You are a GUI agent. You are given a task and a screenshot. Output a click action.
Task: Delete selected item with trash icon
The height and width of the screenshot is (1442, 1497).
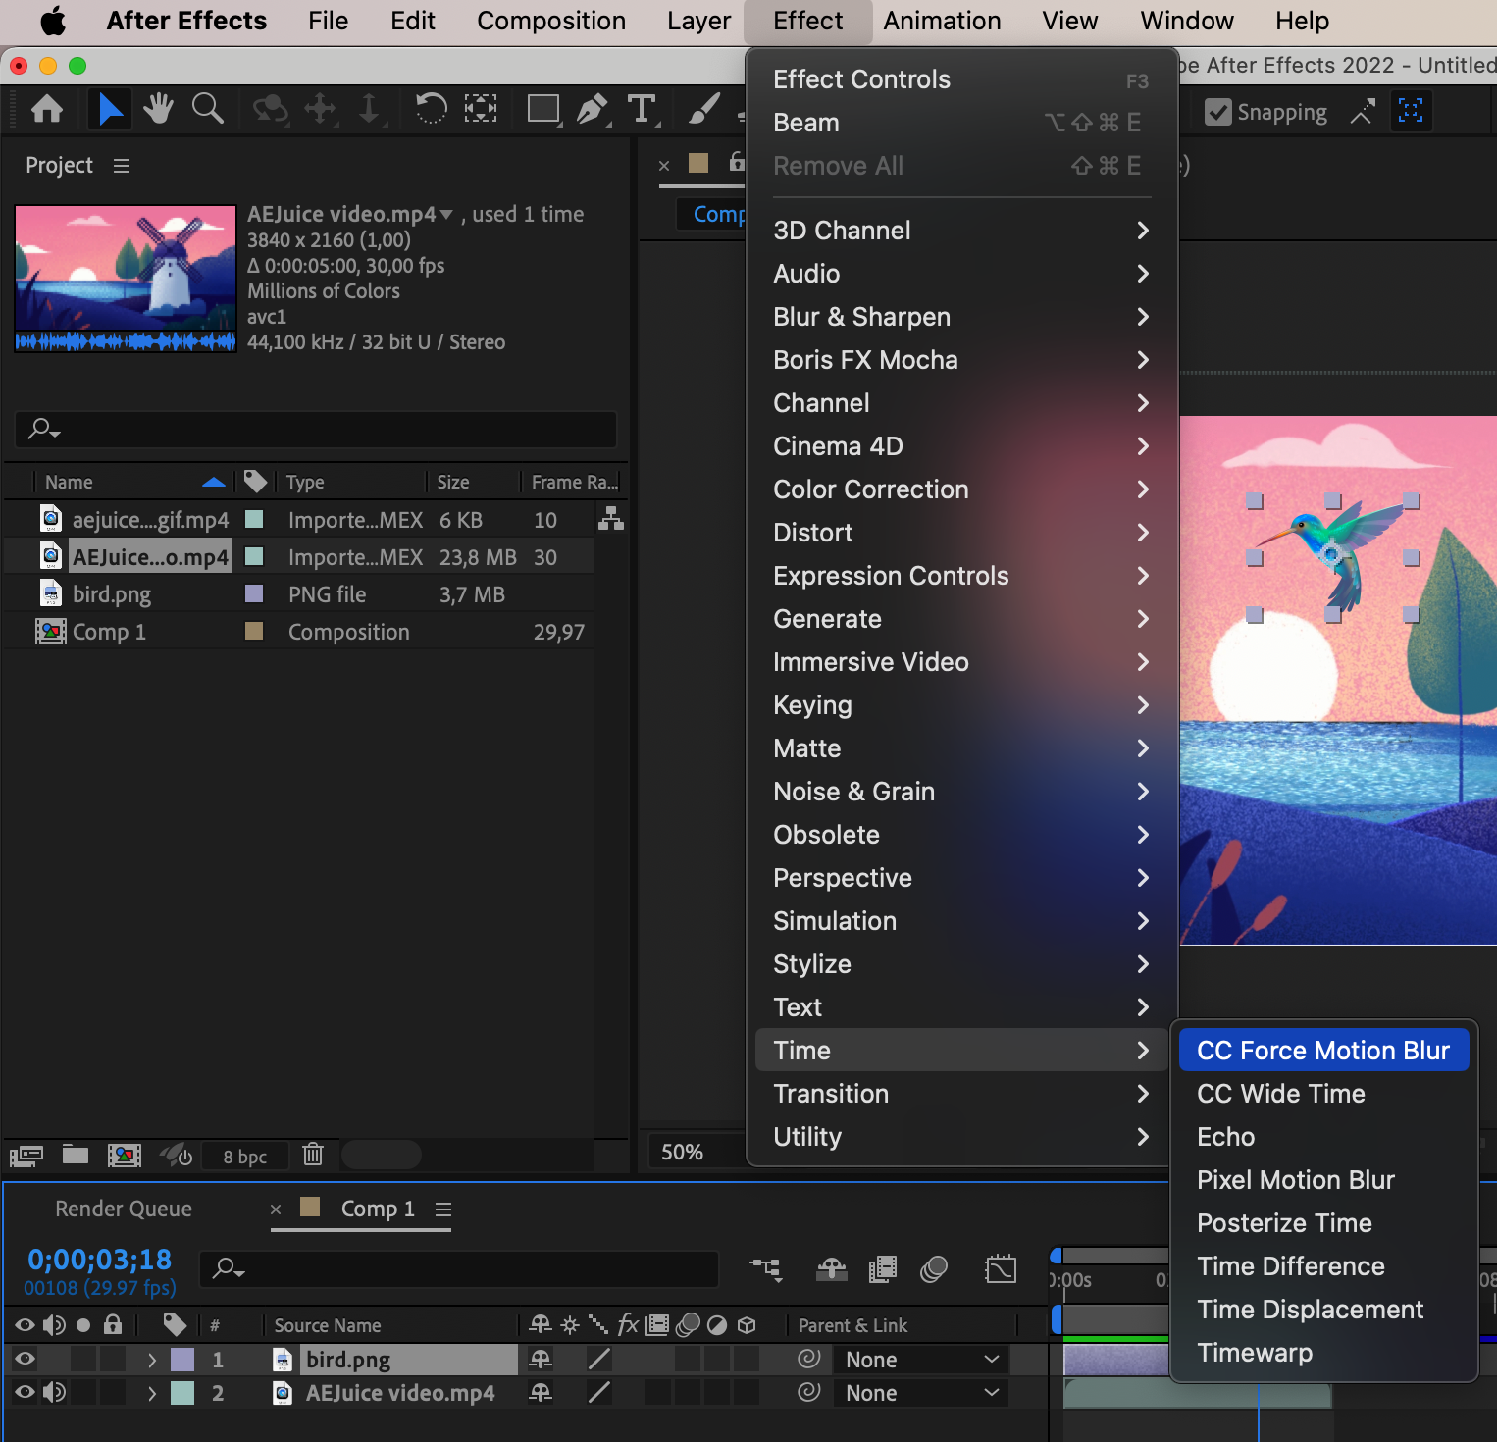click(x=313, y=1155)
